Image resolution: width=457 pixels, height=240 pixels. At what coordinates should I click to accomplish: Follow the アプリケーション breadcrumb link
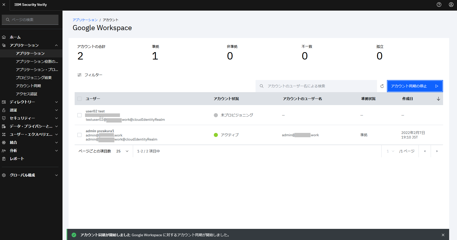[85, 20]
